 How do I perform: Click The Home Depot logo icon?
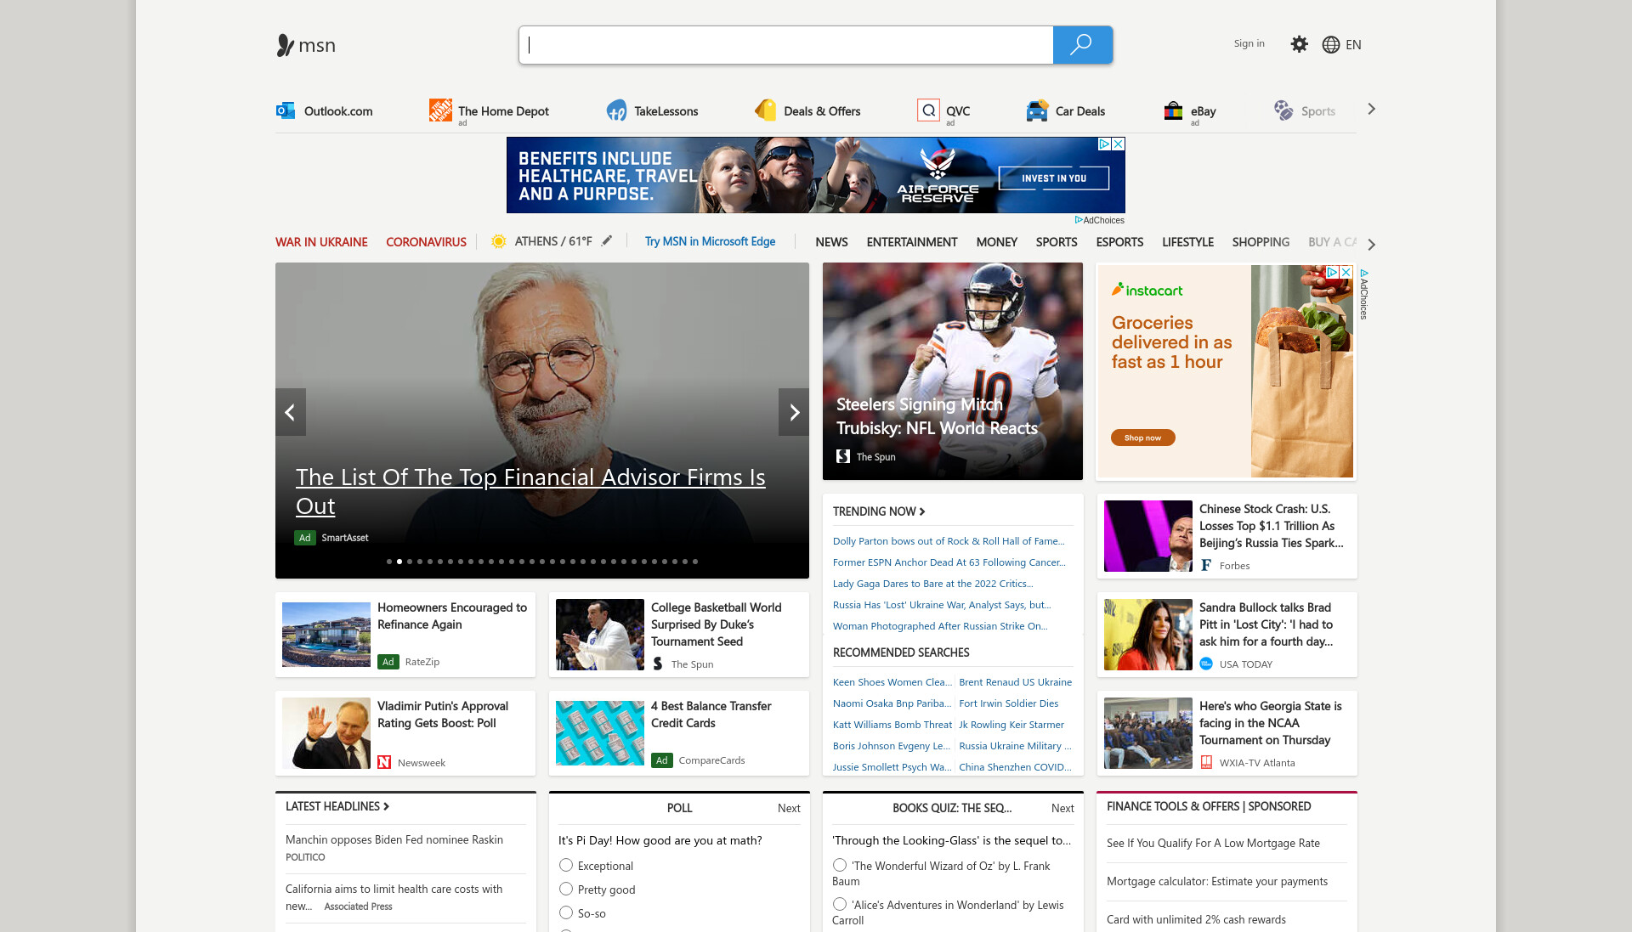(x=440, y=110)
